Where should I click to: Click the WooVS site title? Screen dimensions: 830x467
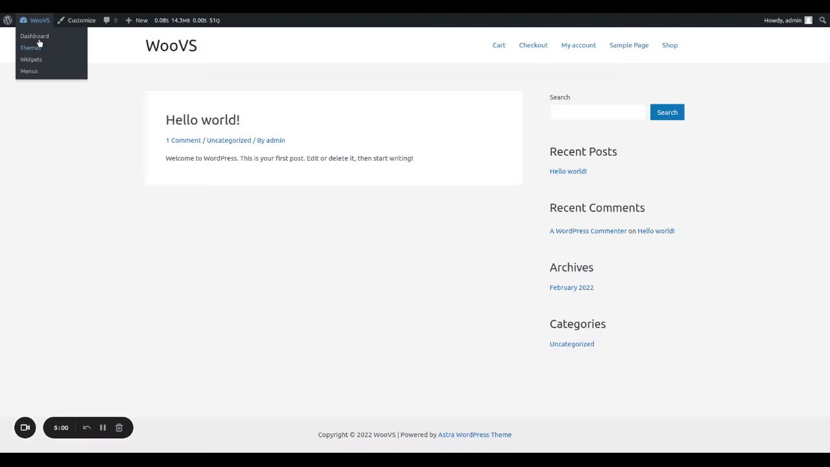pyautogui.click(x=171, y=45)
